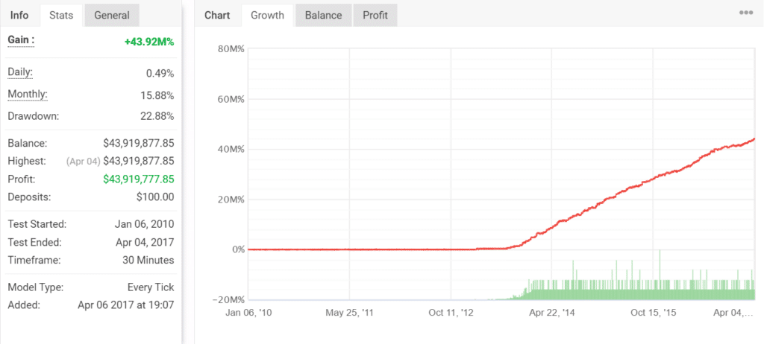Show the Growth chart tab
The image size is (764, 344).
267,15
